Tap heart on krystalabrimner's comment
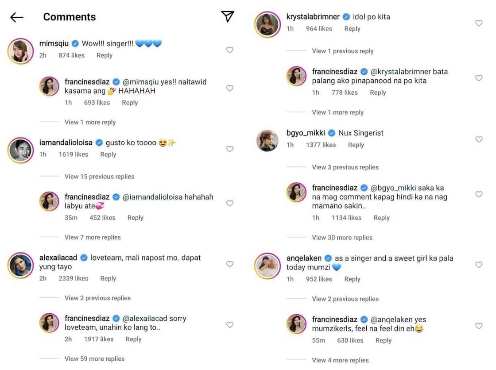 point(479,23)
